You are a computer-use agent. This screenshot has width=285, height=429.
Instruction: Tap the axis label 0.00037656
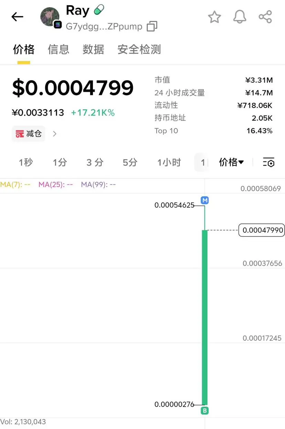[x=262, y=263]
